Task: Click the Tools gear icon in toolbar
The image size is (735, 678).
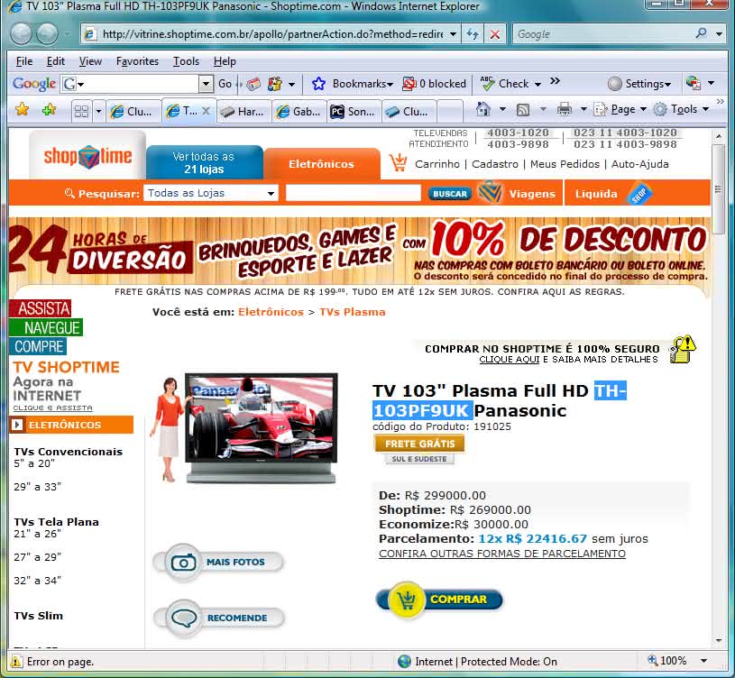Action: coord(660,110)
